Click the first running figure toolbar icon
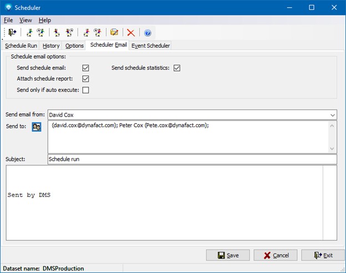Image resolution: width=346 pixels, height=273 pixels. click(29, 33)
